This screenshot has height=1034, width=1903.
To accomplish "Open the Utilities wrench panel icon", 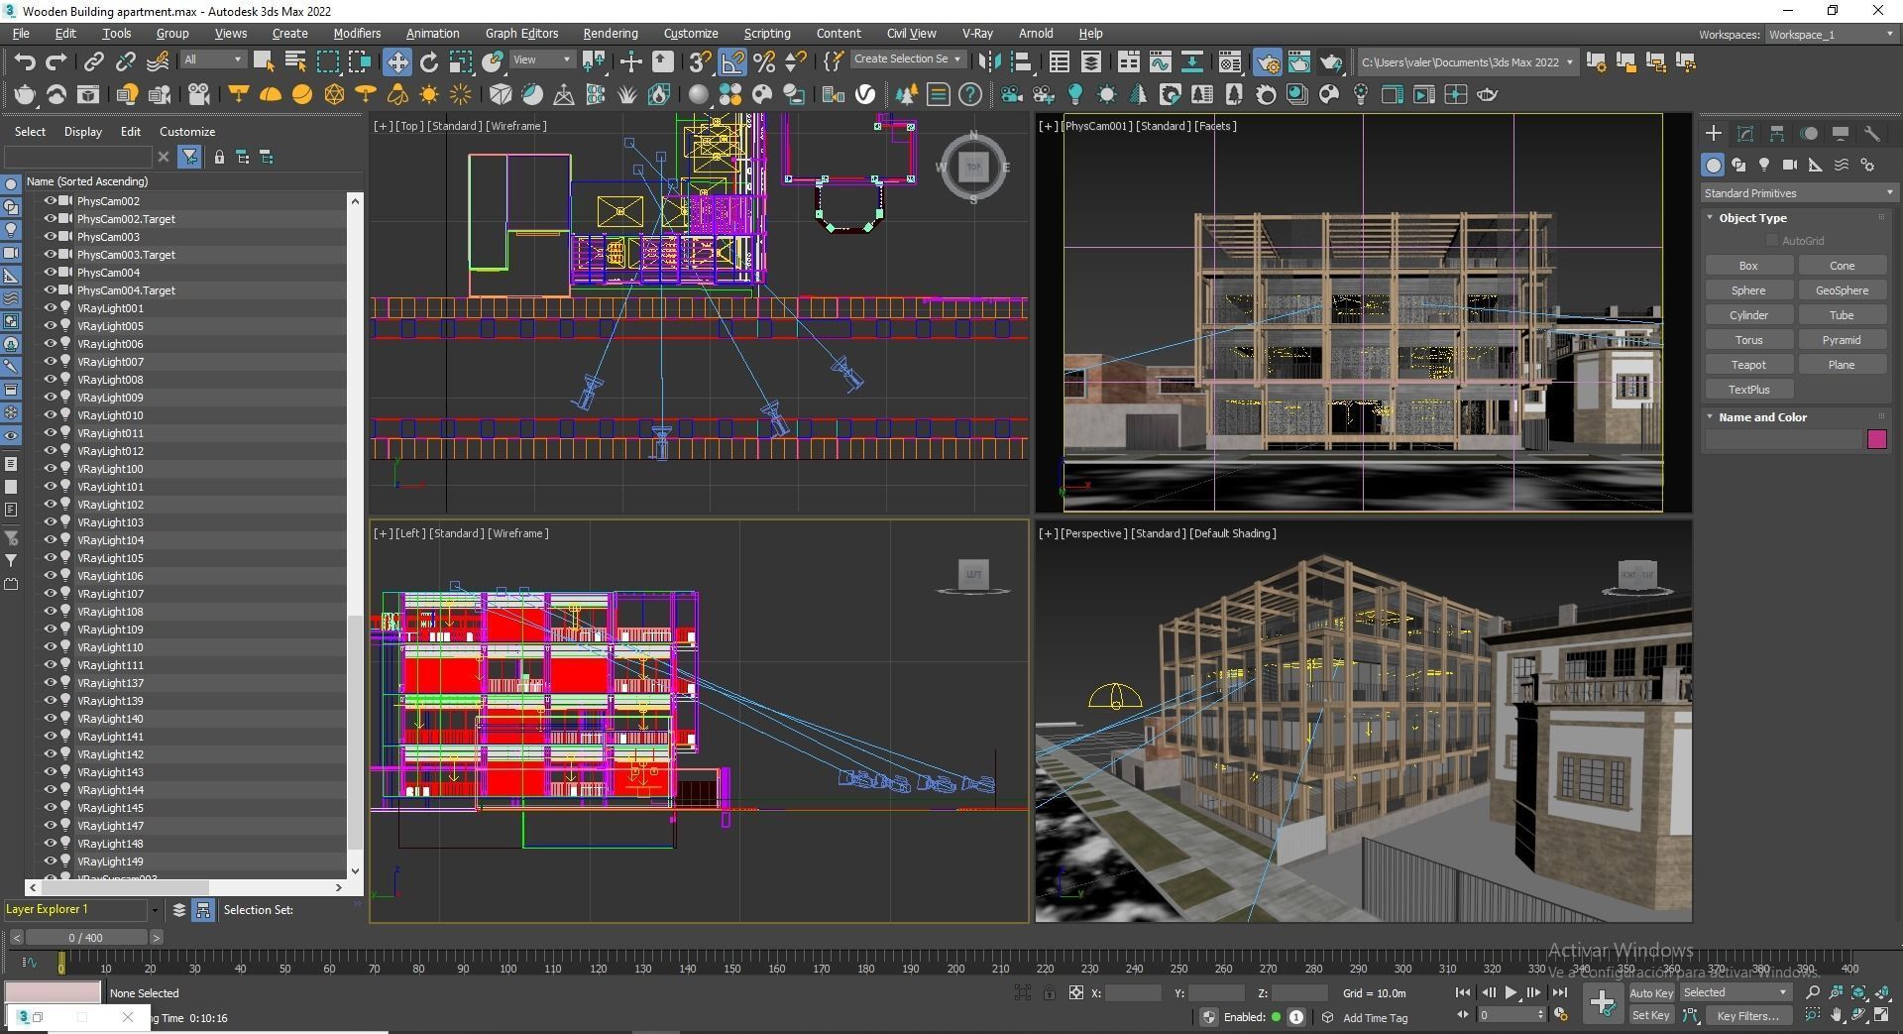I will point(1872,134).
